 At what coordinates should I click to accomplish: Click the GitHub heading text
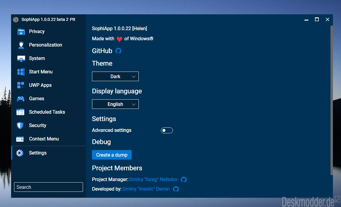[x=102, y=51]
